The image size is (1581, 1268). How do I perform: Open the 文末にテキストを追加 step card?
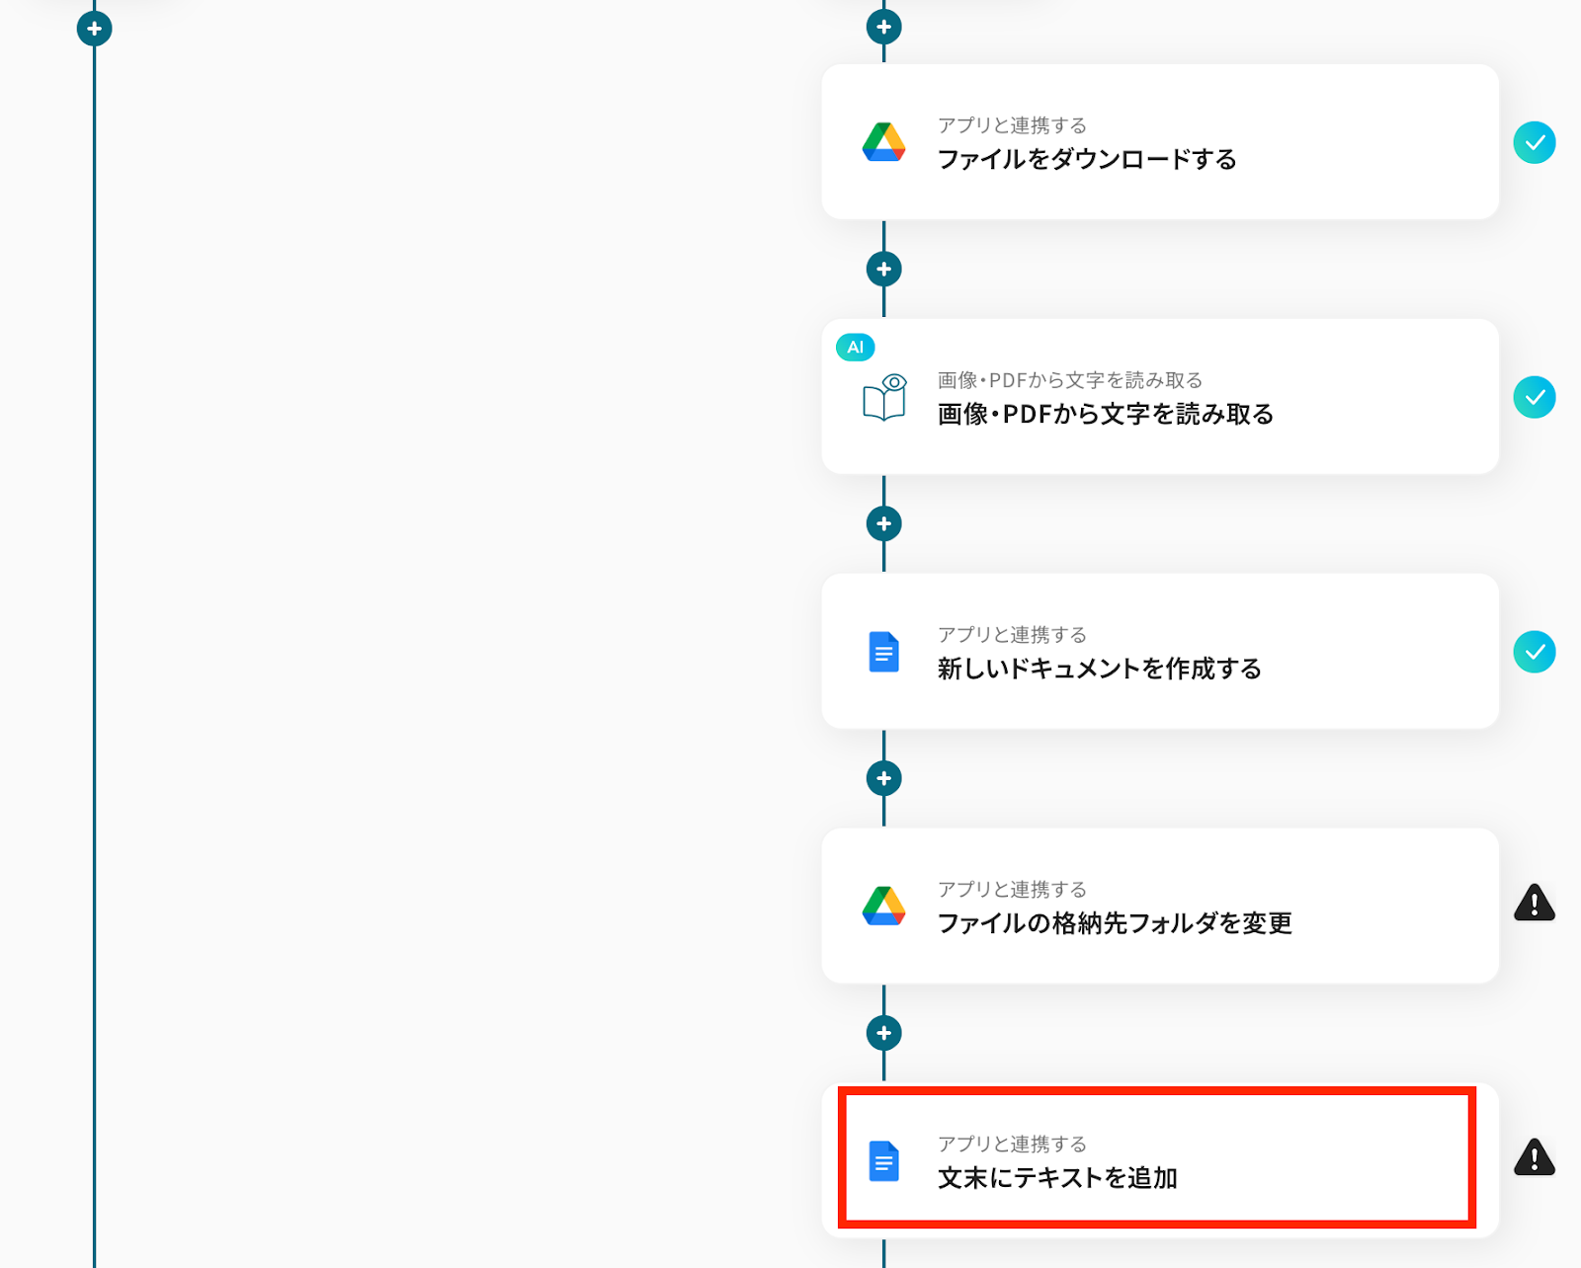click(x=1160, y=1160)
